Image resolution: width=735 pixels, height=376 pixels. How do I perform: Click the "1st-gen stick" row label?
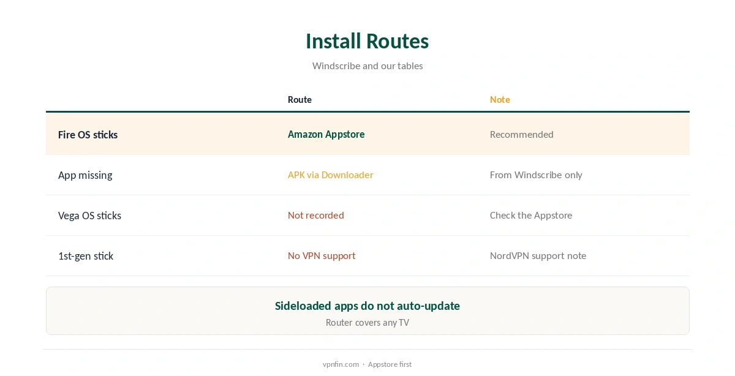point(86,255)
